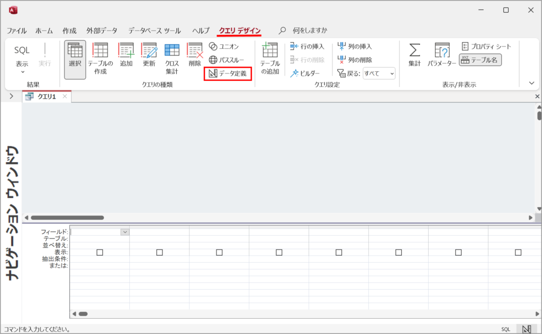542x334 pixels.
Task: Expand the navigation pane chevron
Action: [12, 96]
